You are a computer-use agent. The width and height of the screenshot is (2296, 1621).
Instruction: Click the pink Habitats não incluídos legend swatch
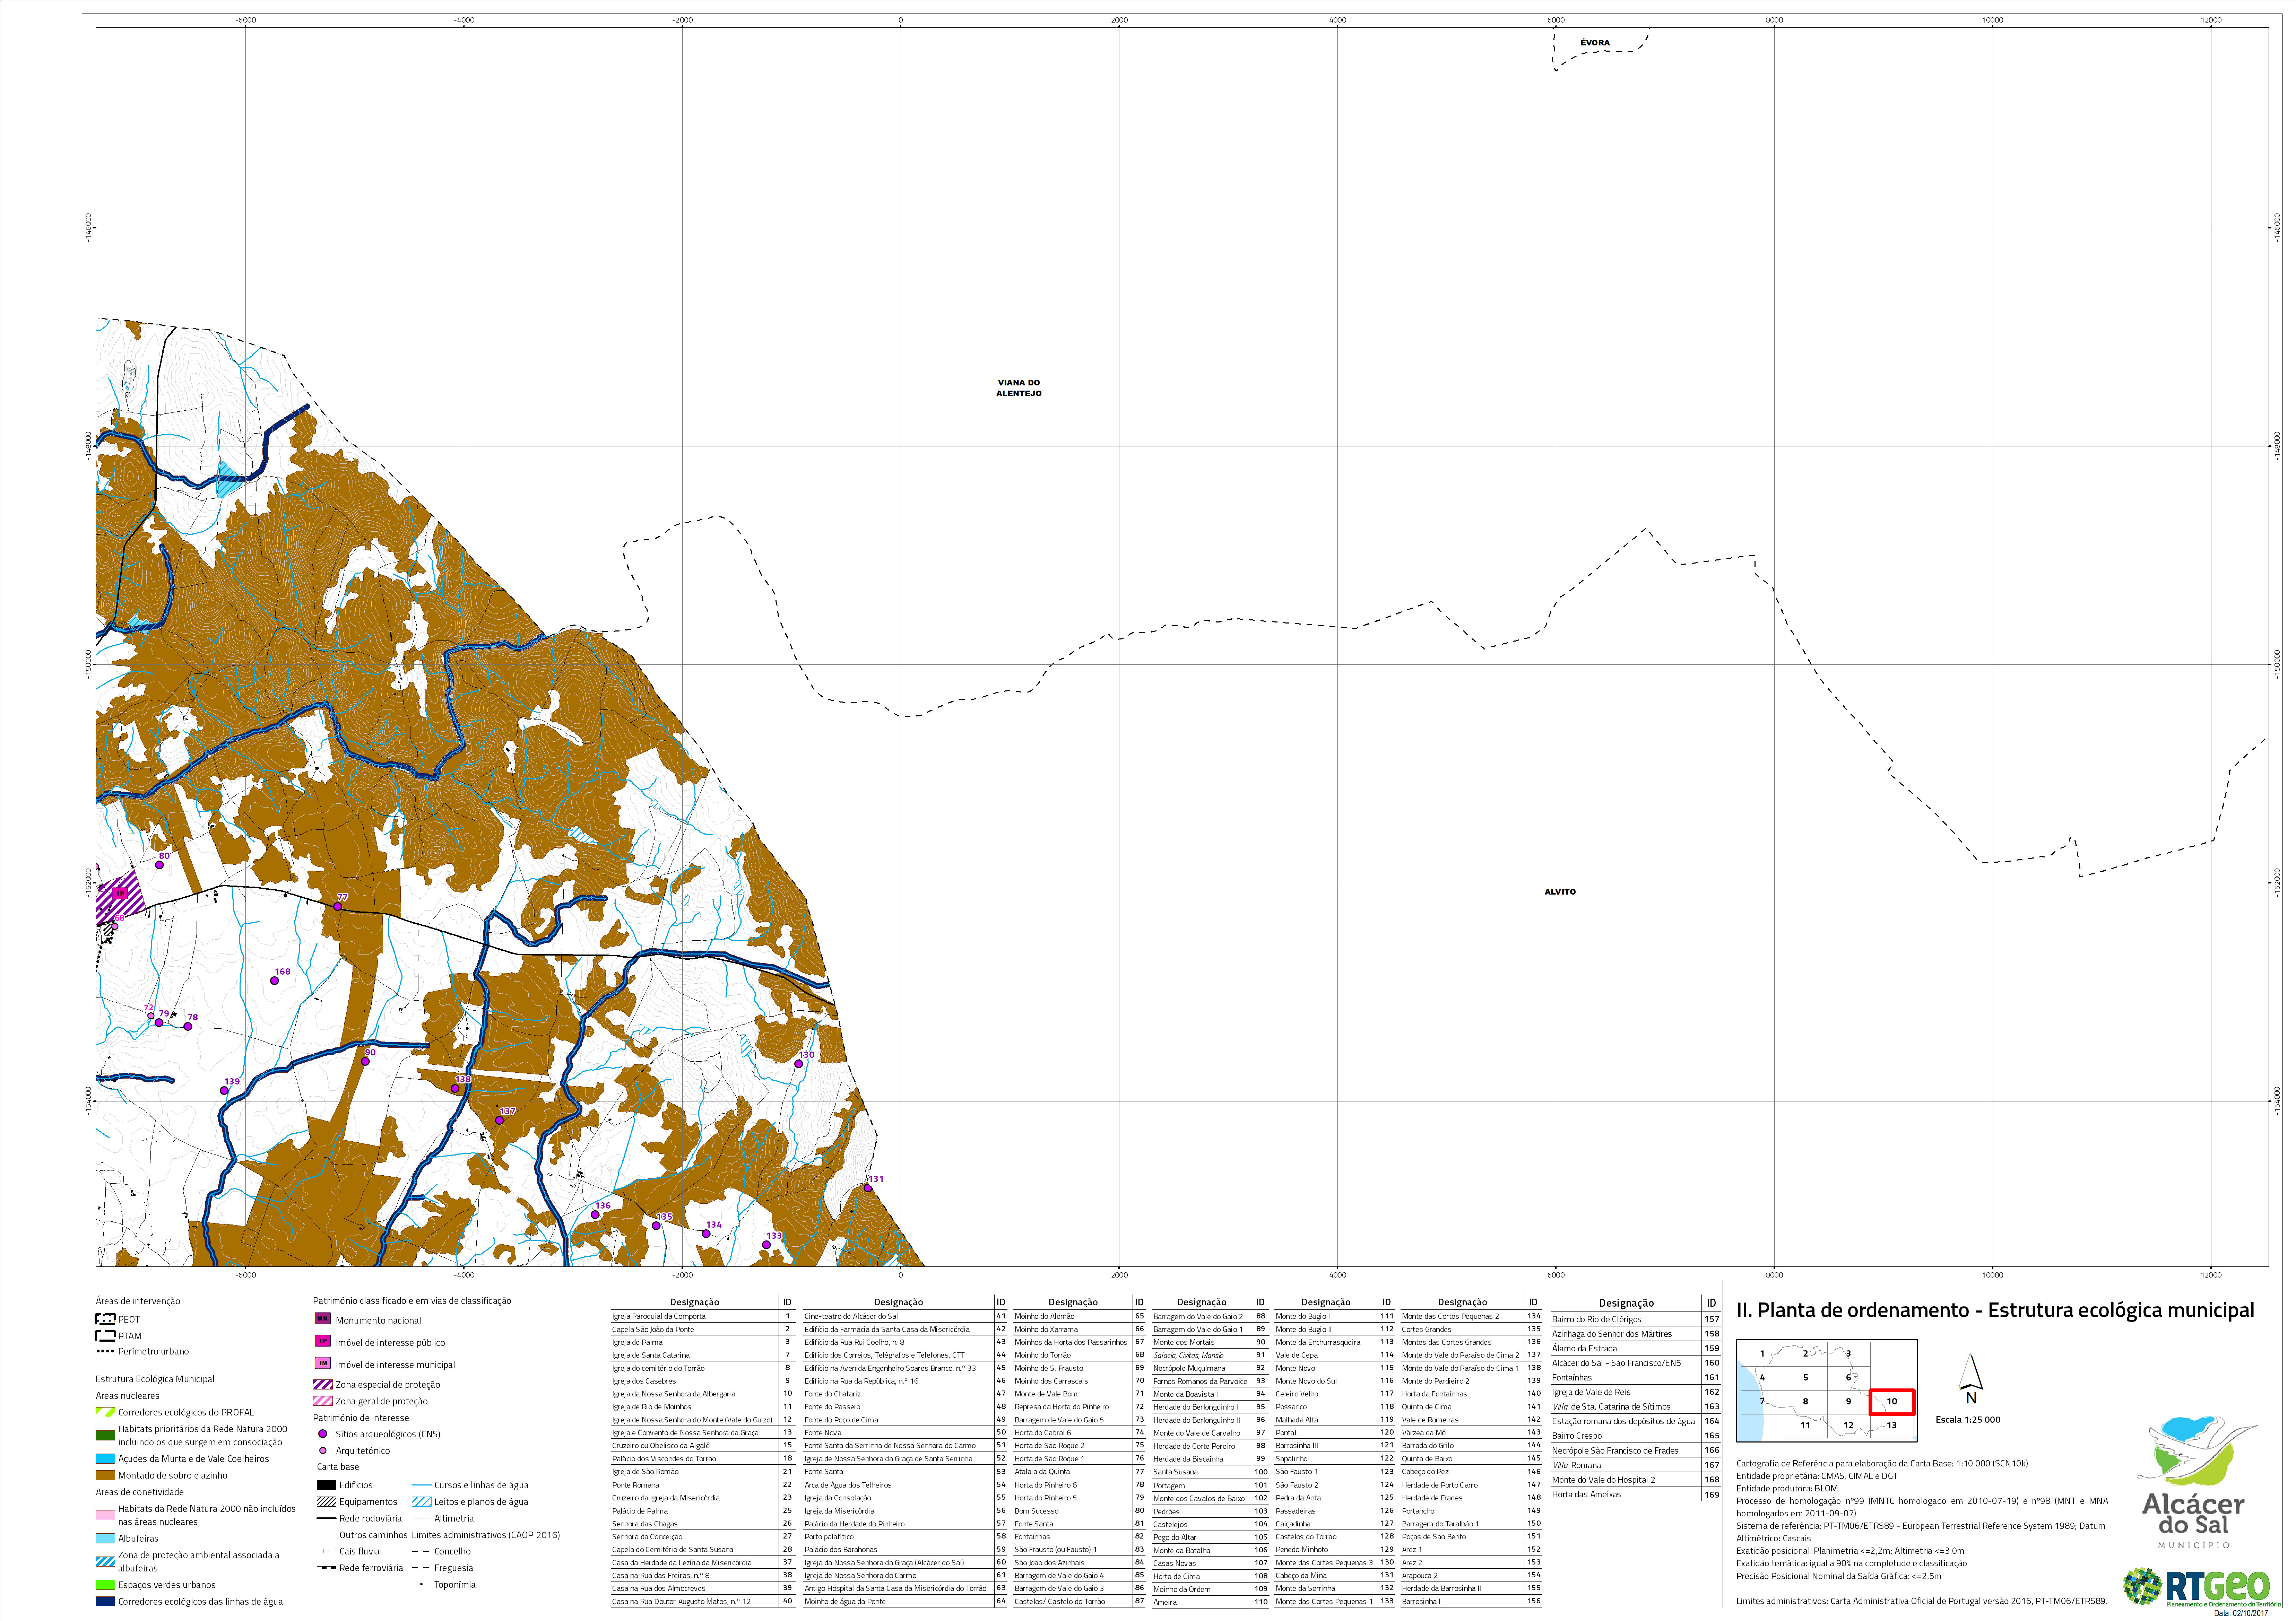105,1515
